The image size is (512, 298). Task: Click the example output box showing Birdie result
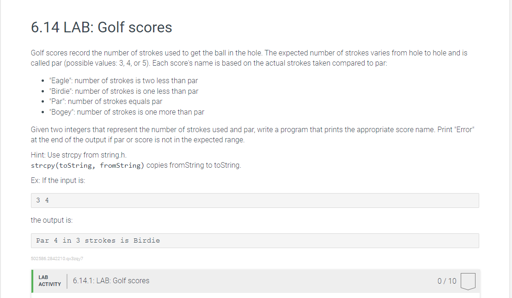(x=255, y=241)
